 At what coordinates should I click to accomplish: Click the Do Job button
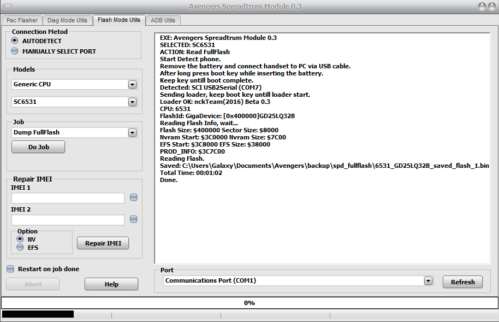(x=39, y=147)
